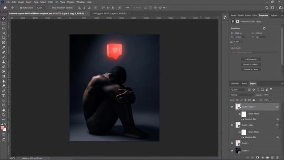284x160 pixels.
Task: Select the History Brush tool
Action: 4,67
